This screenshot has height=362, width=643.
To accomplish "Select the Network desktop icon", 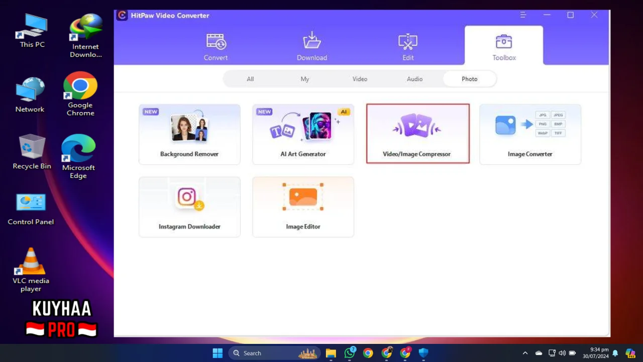I will [30, 95].
